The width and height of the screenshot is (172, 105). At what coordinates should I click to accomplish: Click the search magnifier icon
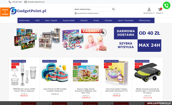113,9
